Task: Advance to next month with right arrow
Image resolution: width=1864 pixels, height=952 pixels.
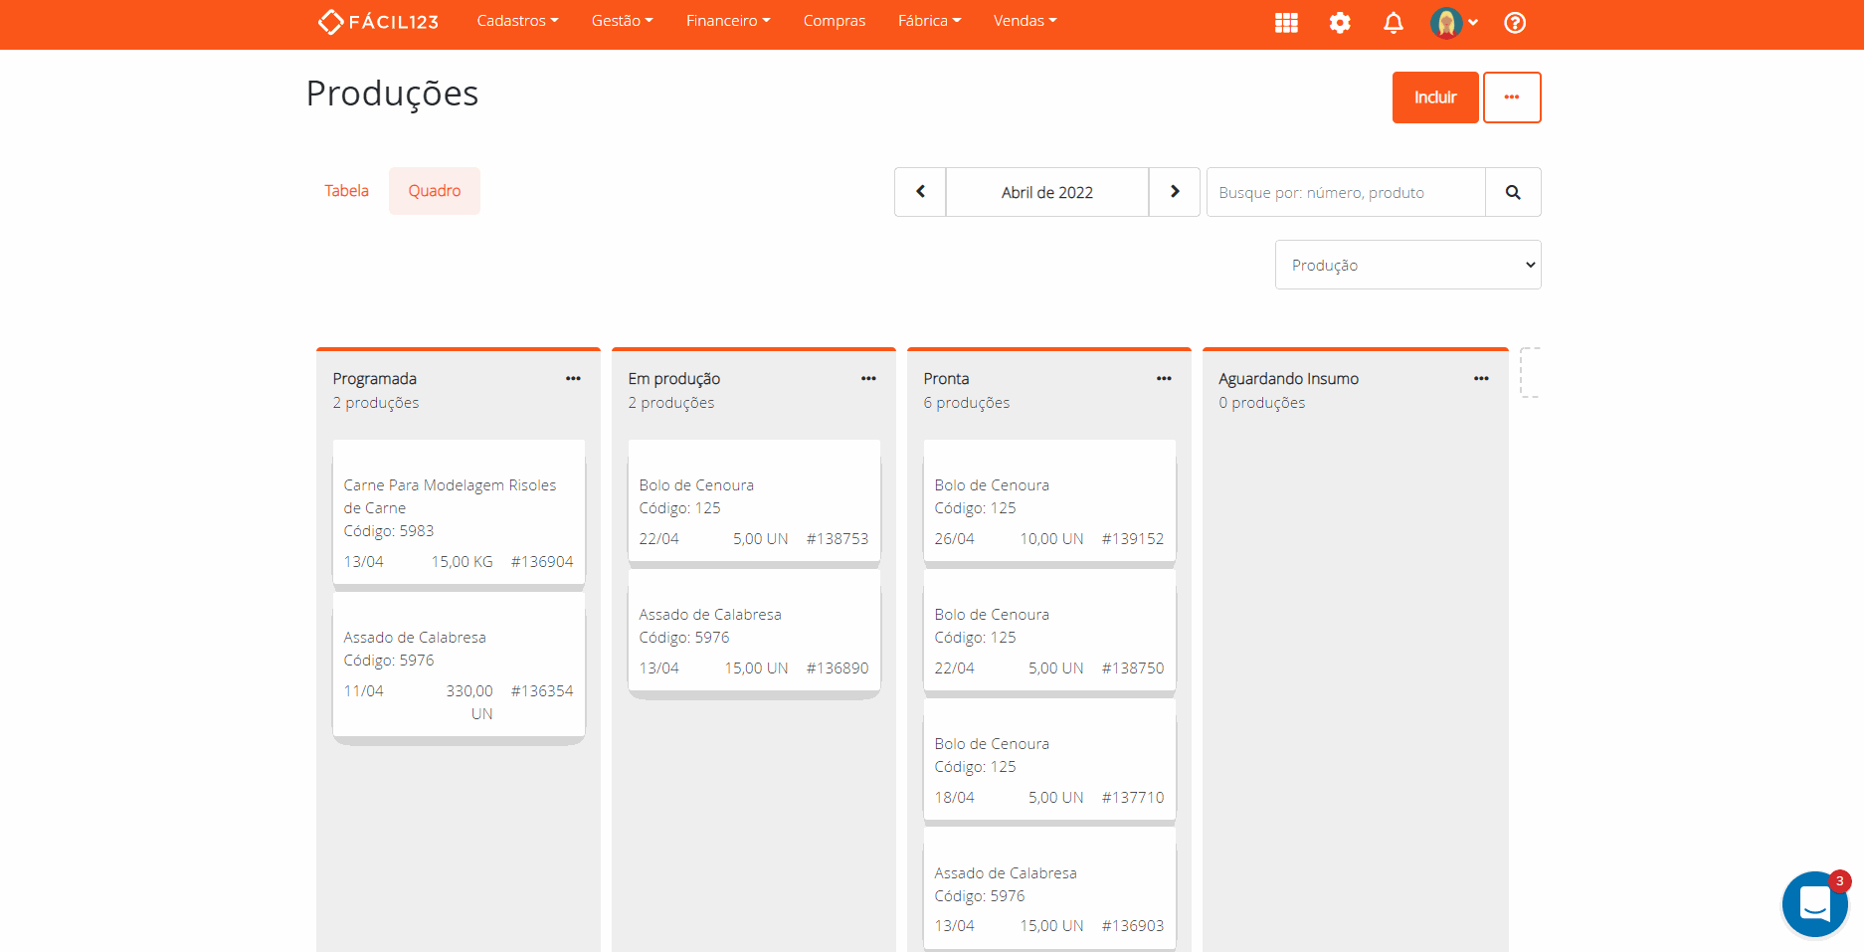Action: pyautogui.click(x=1175, y=192)
